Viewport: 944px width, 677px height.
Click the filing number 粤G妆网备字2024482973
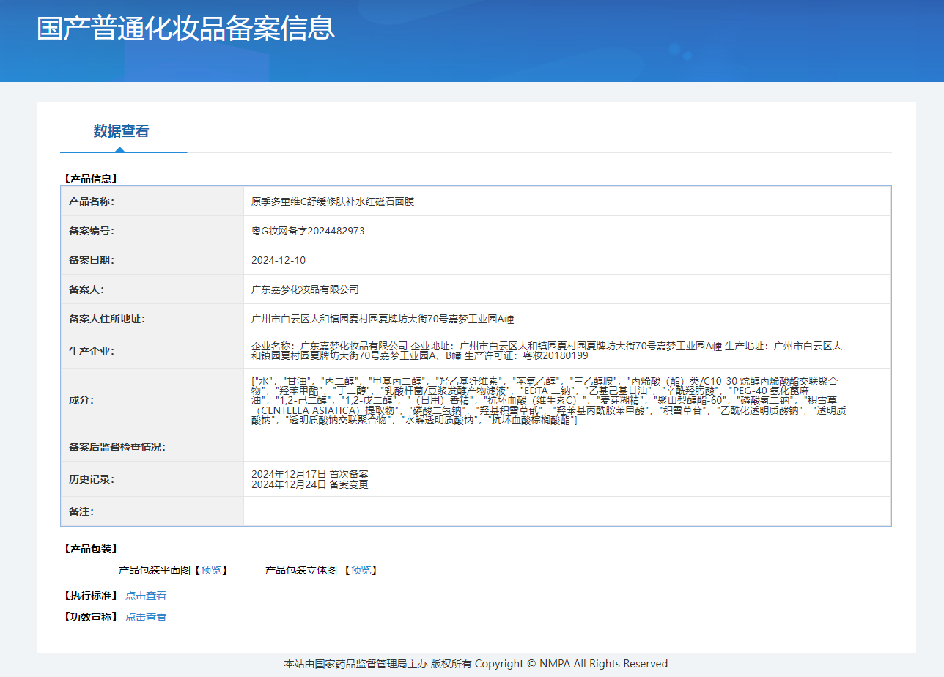tap(308, 231)
